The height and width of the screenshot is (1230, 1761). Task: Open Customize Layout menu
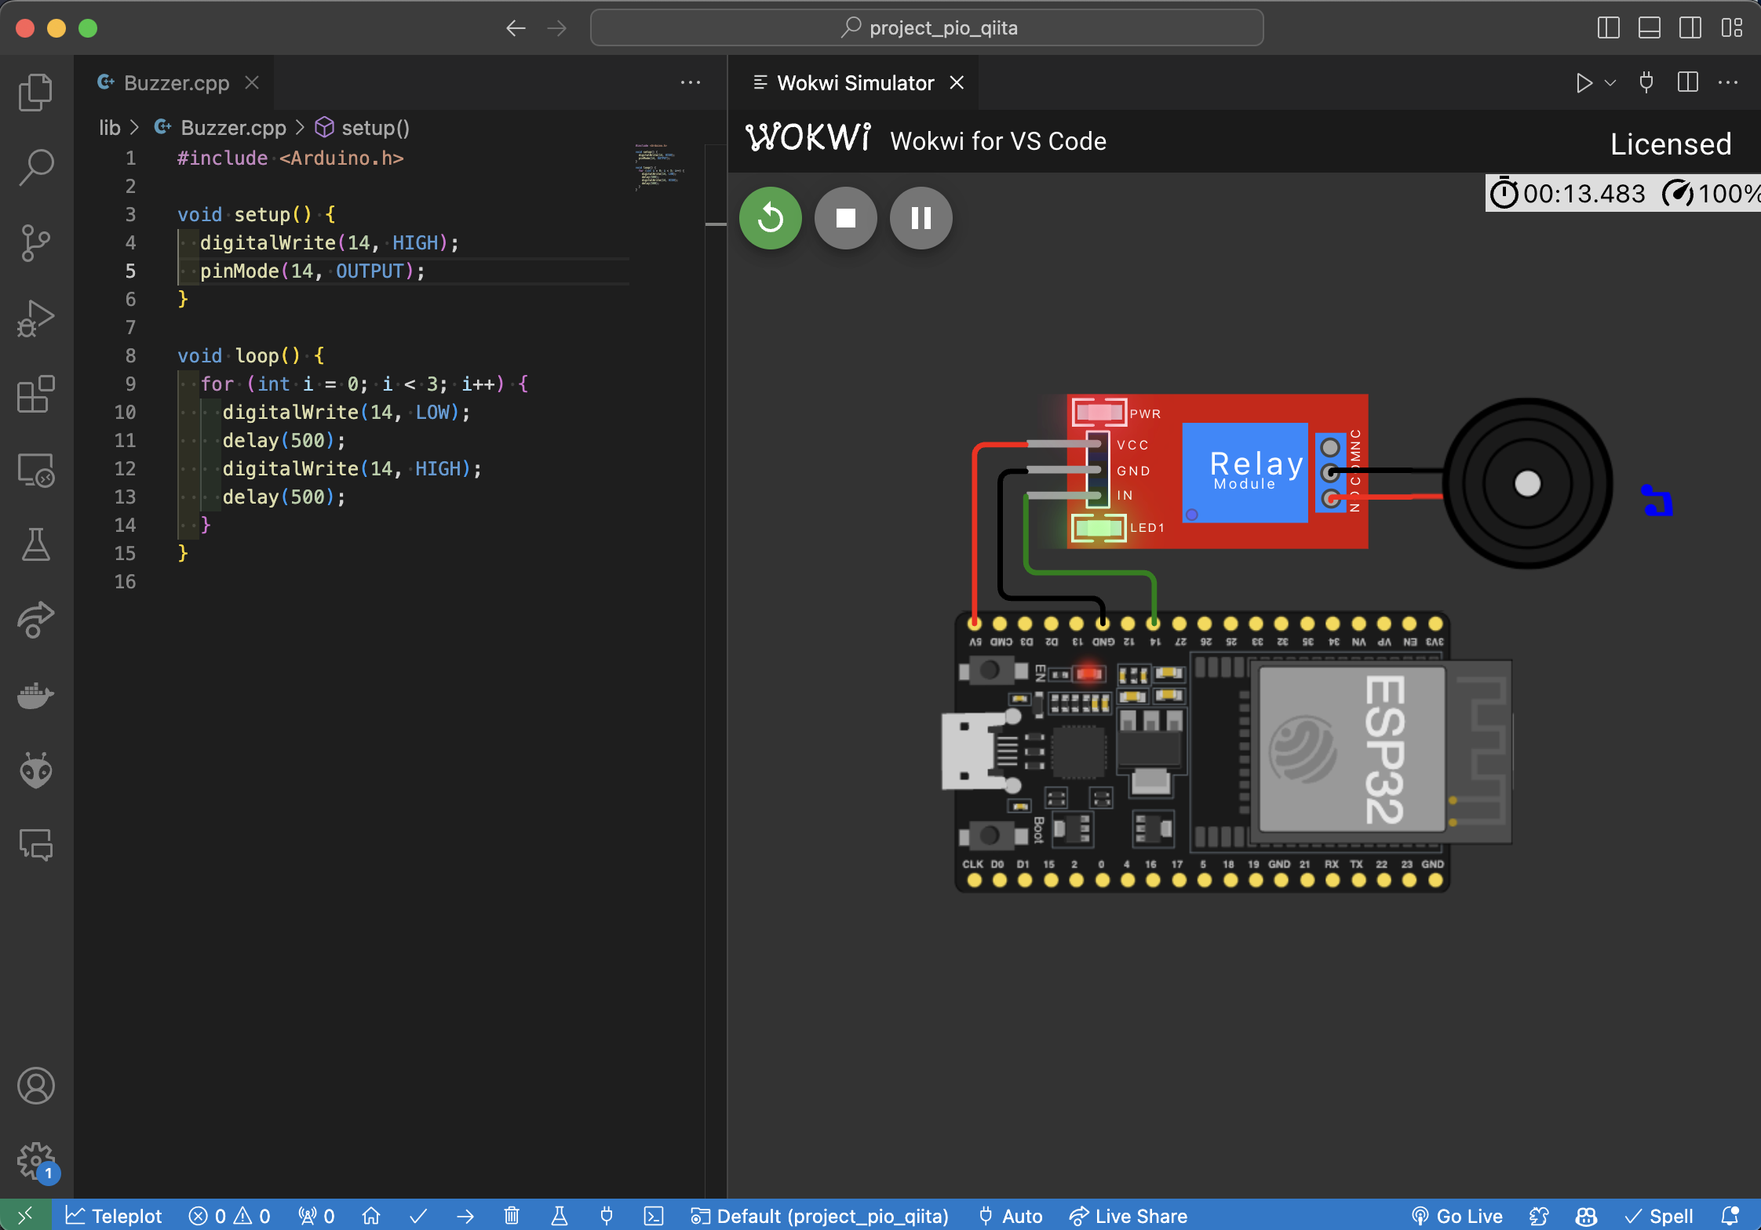1732,28
